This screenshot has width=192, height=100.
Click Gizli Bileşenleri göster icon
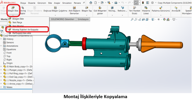[100, 8]
